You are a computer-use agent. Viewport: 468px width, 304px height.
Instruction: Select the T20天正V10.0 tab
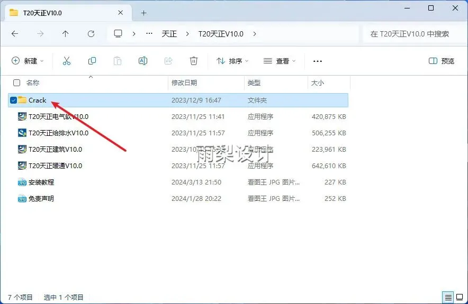pyautogui.click(x=68, y=13)
